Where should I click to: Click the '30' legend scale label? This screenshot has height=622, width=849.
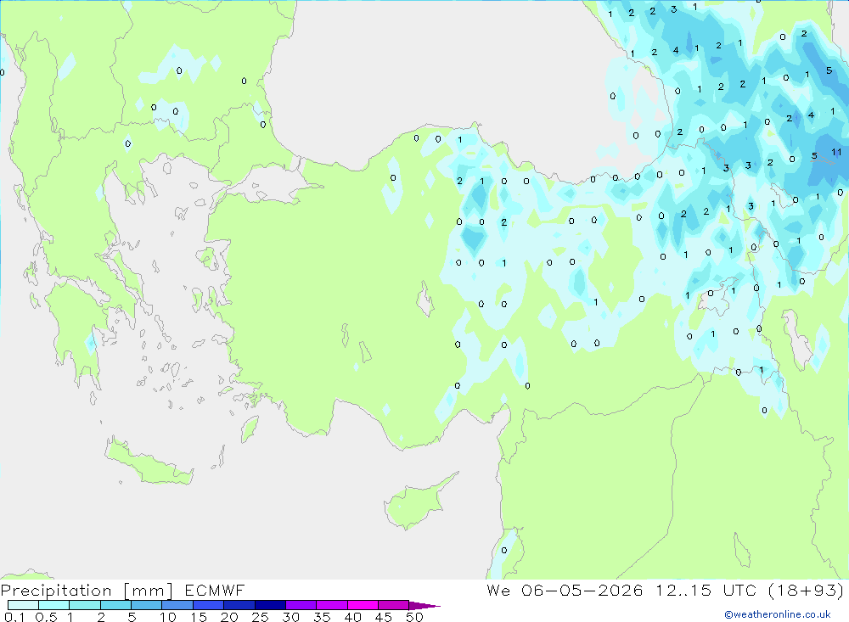point(290,617)
